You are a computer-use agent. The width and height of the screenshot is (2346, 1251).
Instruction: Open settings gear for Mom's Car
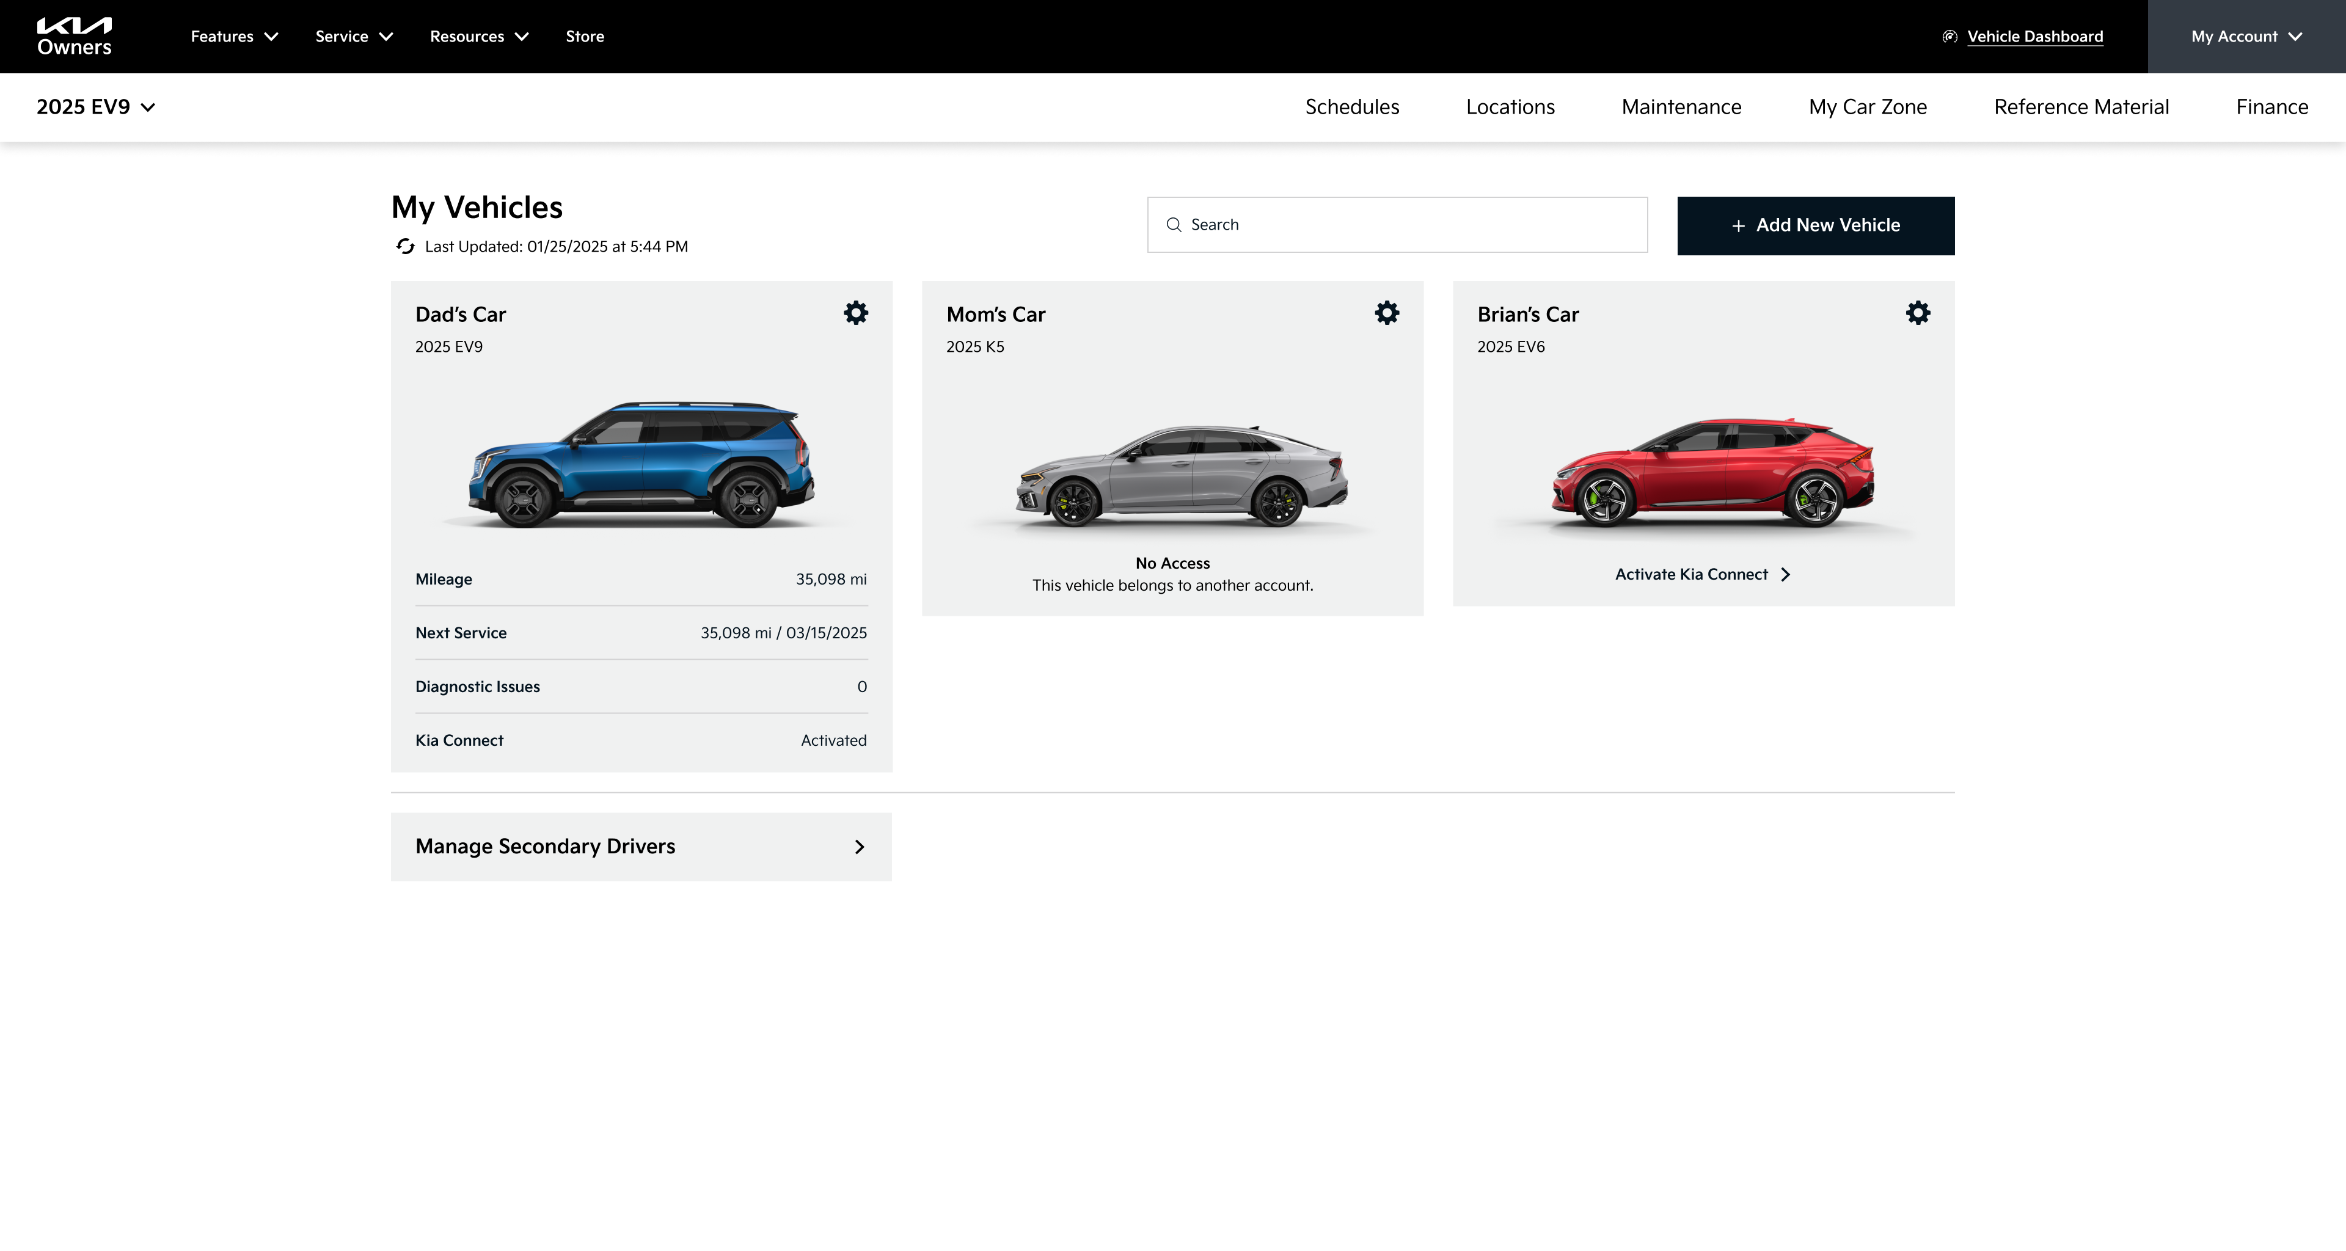pos(1386,313)
